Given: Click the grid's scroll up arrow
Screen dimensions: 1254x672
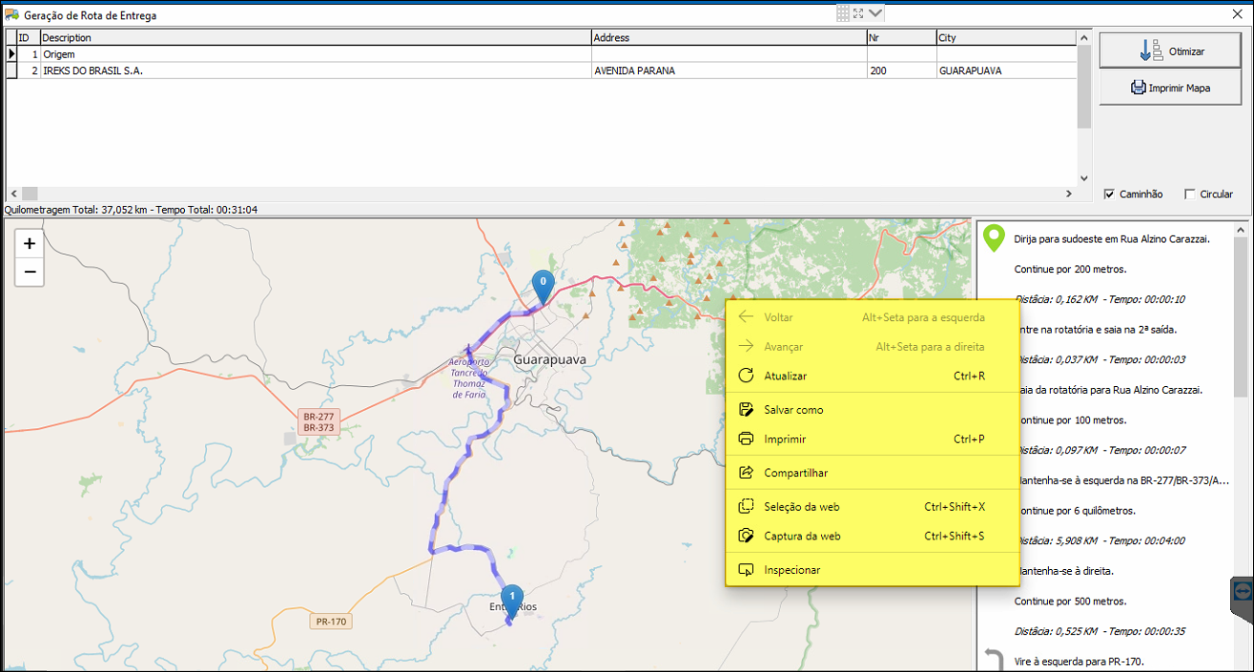Looking at the screenshot, I should [1083, 37].
